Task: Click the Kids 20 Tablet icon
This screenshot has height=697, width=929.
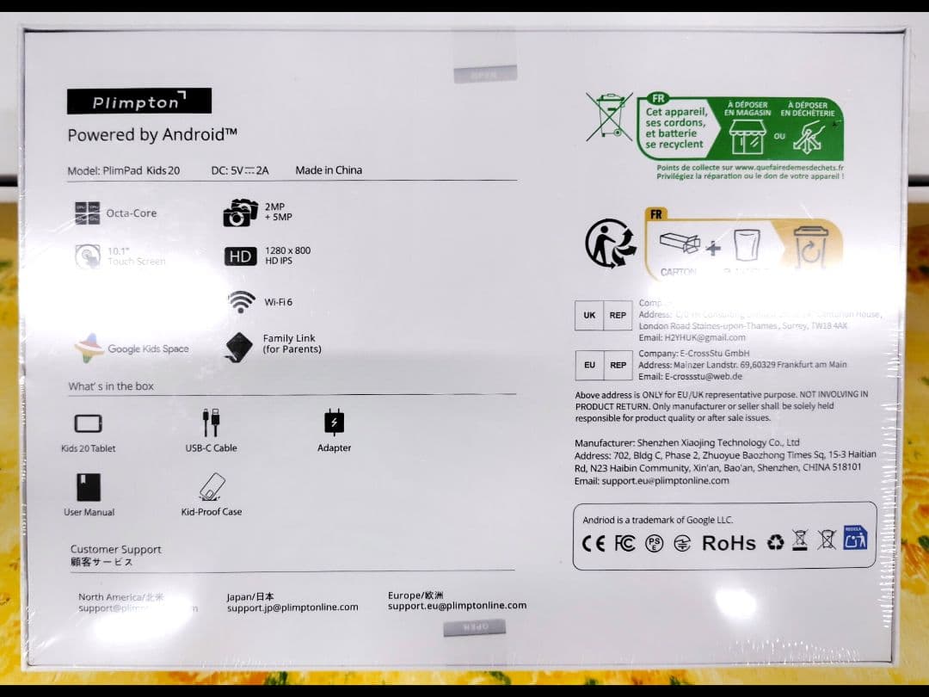Action: coord(89,423)
